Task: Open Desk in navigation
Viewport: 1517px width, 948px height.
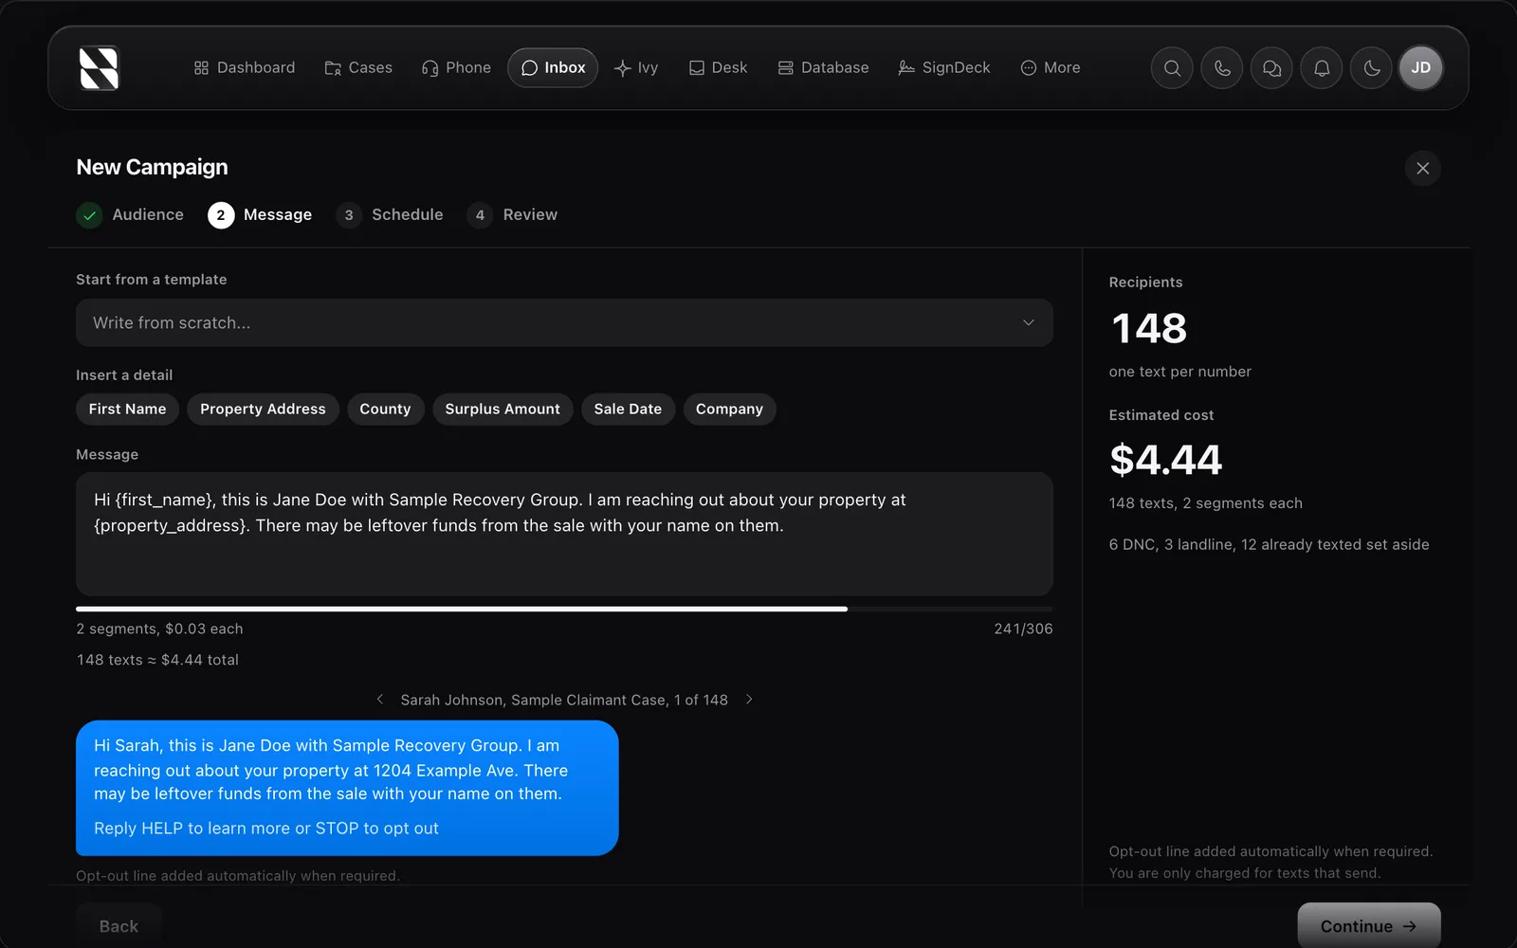Action: pos(718,68)
